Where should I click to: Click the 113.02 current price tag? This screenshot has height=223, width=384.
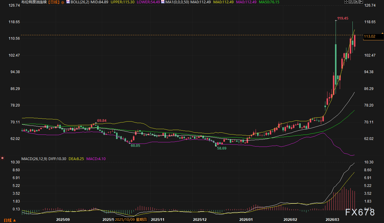tap(370, 36)
